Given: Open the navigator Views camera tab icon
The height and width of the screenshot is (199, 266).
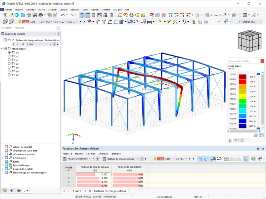Looking at the screenshot, I should [19, 191].
